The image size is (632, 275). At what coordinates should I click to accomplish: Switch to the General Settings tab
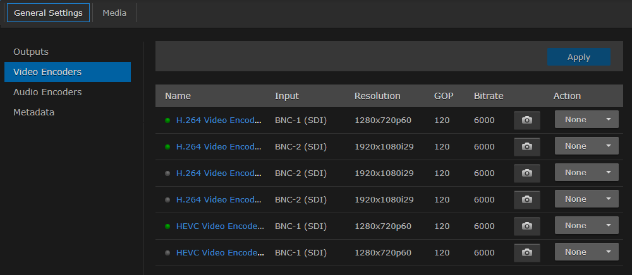click(48, 13)
